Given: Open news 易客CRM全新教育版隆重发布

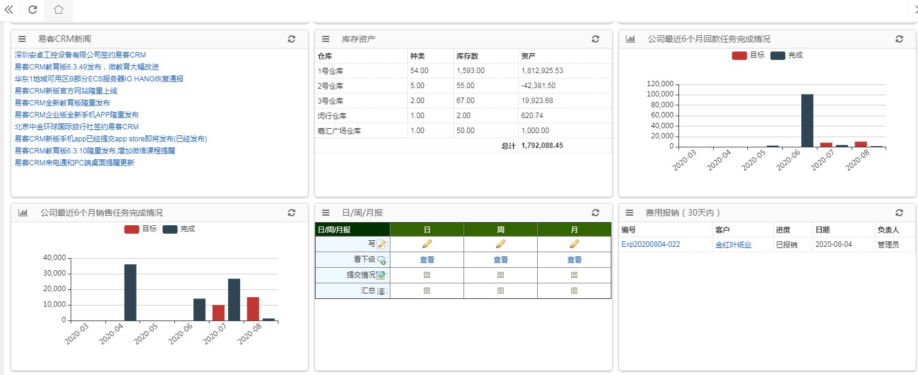Looking at the screenshot, I should [62, 103].
